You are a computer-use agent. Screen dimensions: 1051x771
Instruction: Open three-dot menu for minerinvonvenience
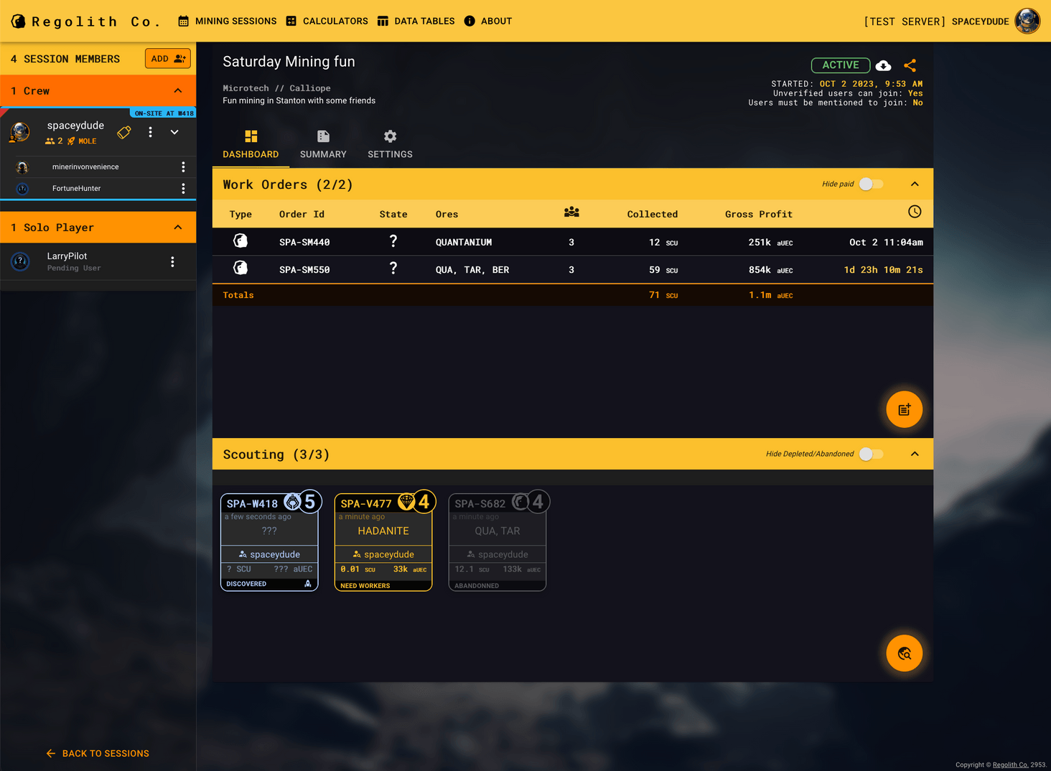(183, 167)
